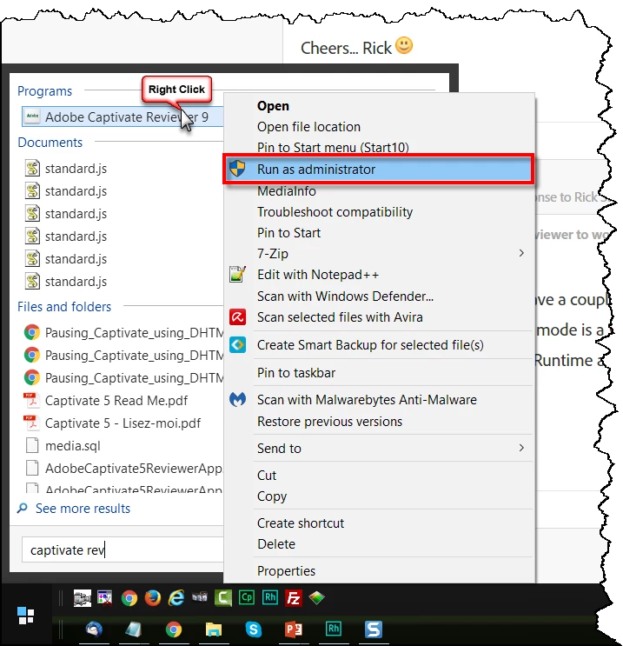
Task: Select Pin to Start entry
Action: (x=379, y=233)
